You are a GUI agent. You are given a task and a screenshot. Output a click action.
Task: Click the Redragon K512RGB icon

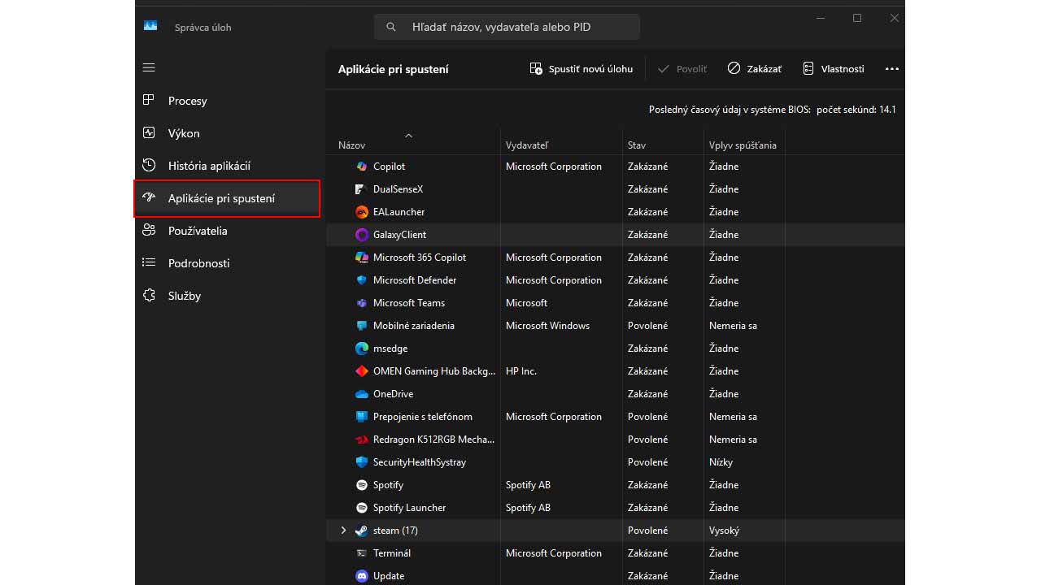362,440
